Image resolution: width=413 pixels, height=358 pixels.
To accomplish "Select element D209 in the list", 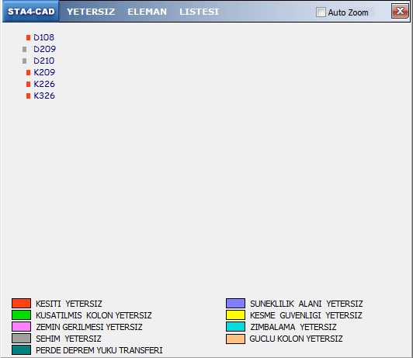I will point(44,49).
